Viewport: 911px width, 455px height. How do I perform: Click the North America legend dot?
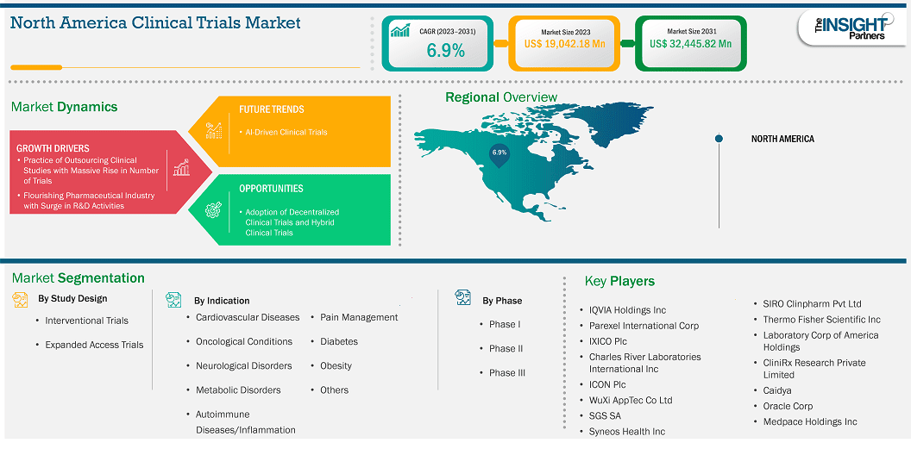pos(719,138)
